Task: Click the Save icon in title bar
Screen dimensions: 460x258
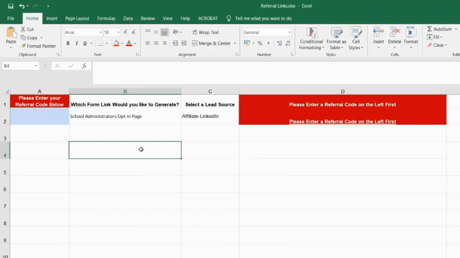Action: [10, 6]
